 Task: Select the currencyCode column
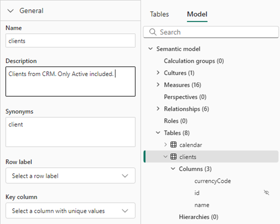tap(212, 181)
